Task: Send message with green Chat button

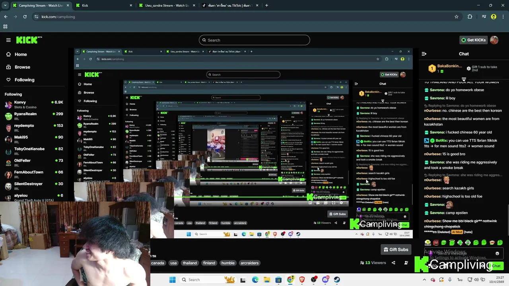Action: [x=496, y=266]
